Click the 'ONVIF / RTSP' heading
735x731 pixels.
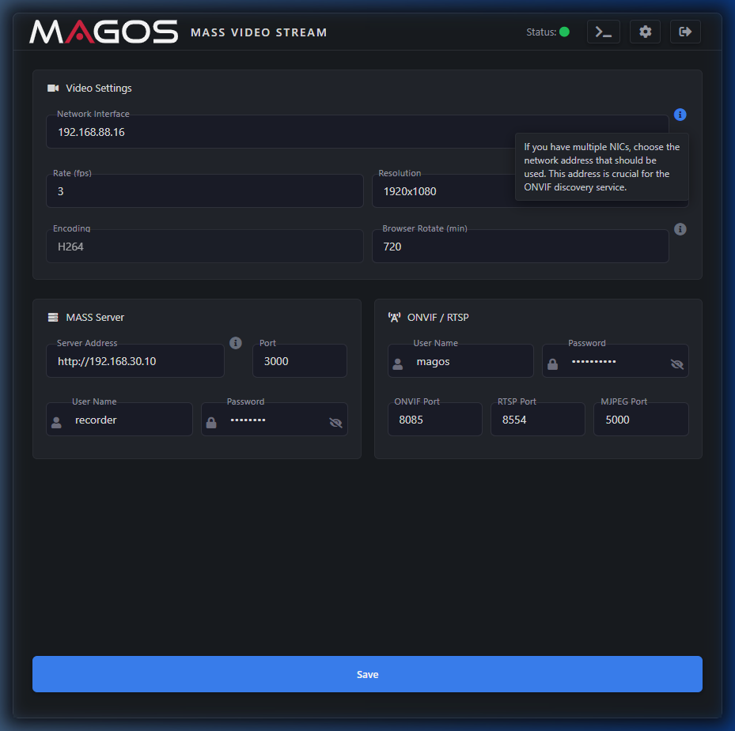(x=438, y=318)
